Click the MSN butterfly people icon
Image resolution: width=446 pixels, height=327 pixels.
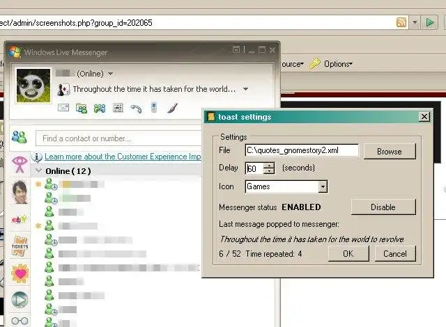pyautogui.click(x=100, y=108)
